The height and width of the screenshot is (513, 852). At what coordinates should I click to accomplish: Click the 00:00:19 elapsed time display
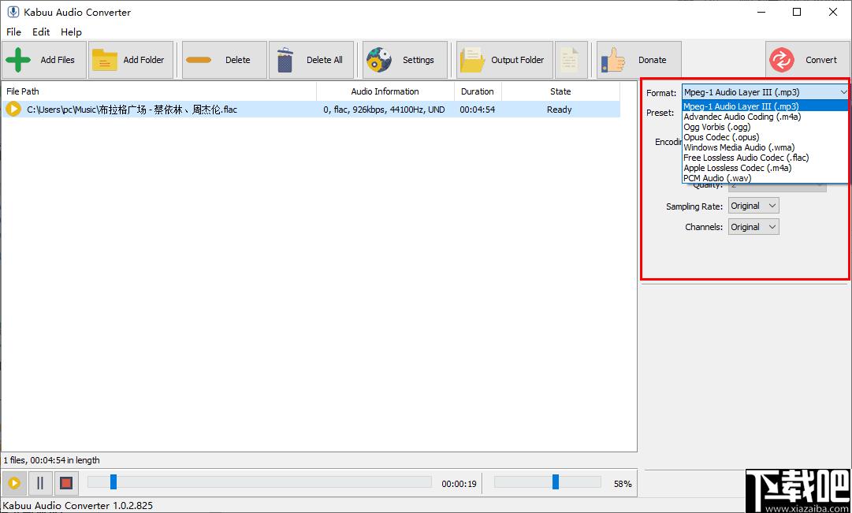pos(459,484)
